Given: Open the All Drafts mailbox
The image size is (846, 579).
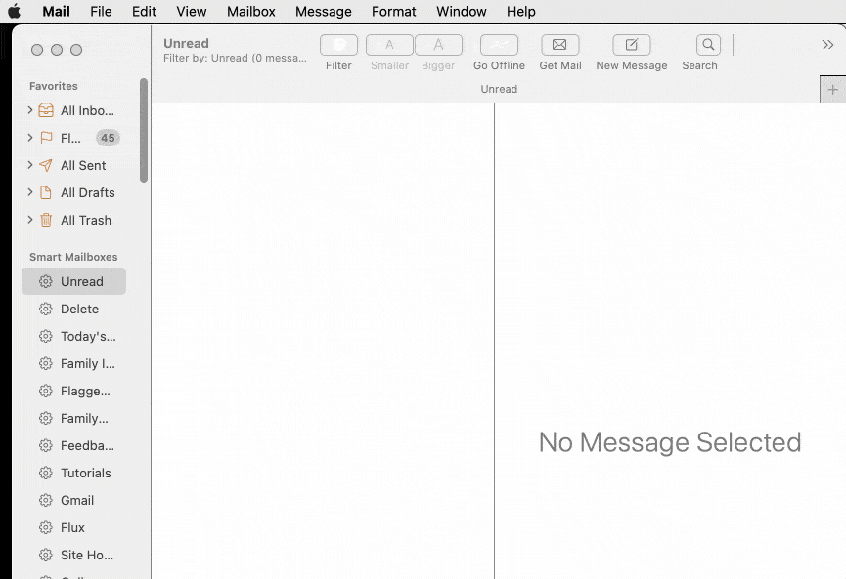Looking at the screenshot, I should click(x=74, y=192).
